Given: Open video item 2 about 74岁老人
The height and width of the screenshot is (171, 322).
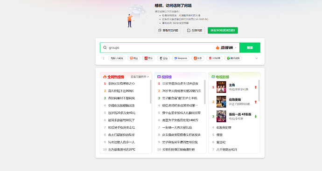Looking at the screenshot, I should [182, 91].
